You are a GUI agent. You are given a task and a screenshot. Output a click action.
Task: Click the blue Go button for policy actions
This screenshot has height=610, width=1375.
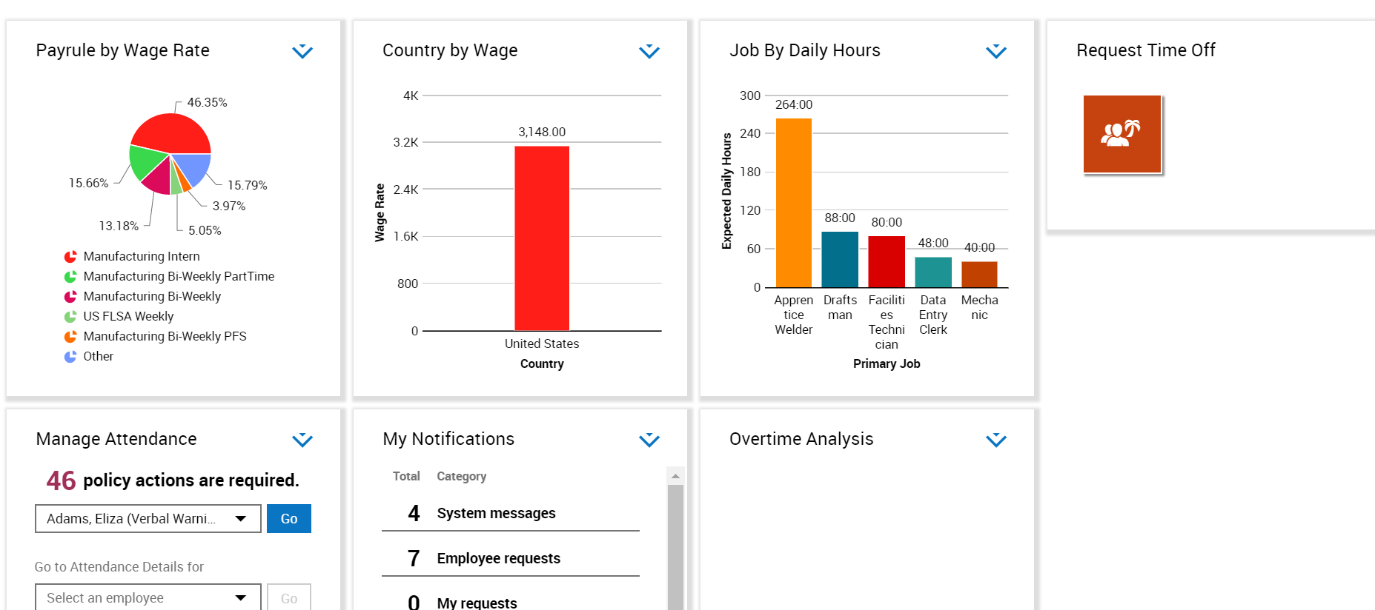point(289,519)
